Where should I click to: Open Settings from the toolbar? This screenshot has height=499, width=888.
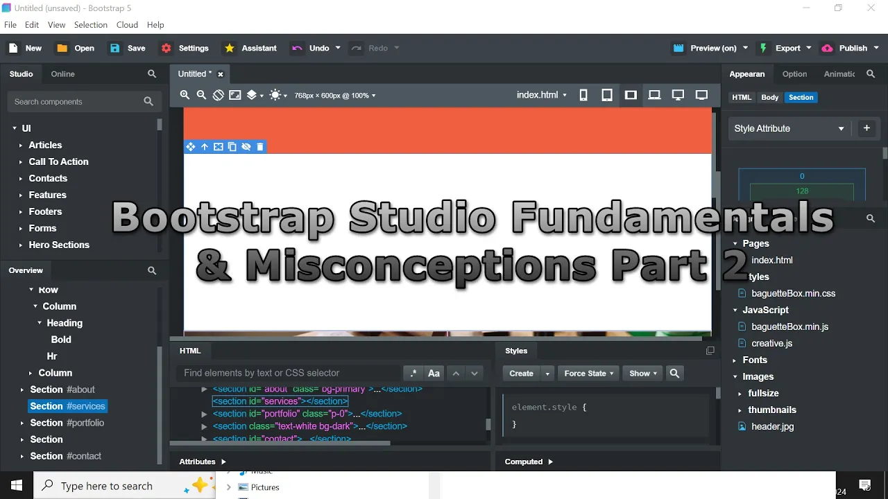(185, 48)
